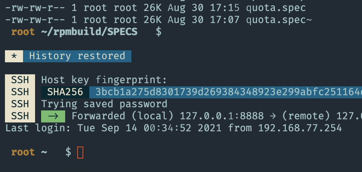362x172 pixels.
Task: Click the ~/rpmbuild/SPECS path in prompt
Action: (x=89, y=32)
